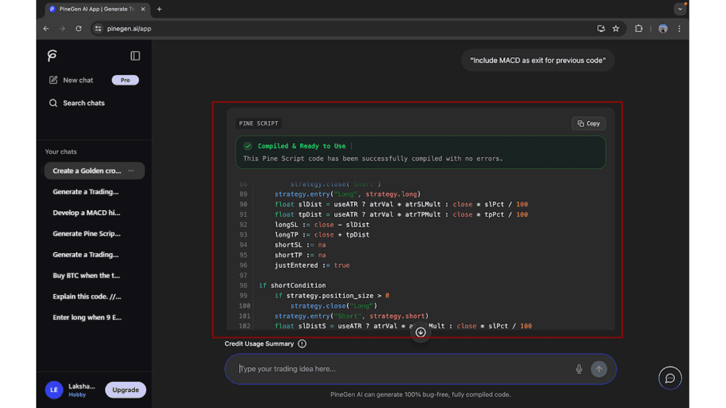The image size is (726, 408).
Task: Click the Hobby plan label
Action: (x=77, y=395)
